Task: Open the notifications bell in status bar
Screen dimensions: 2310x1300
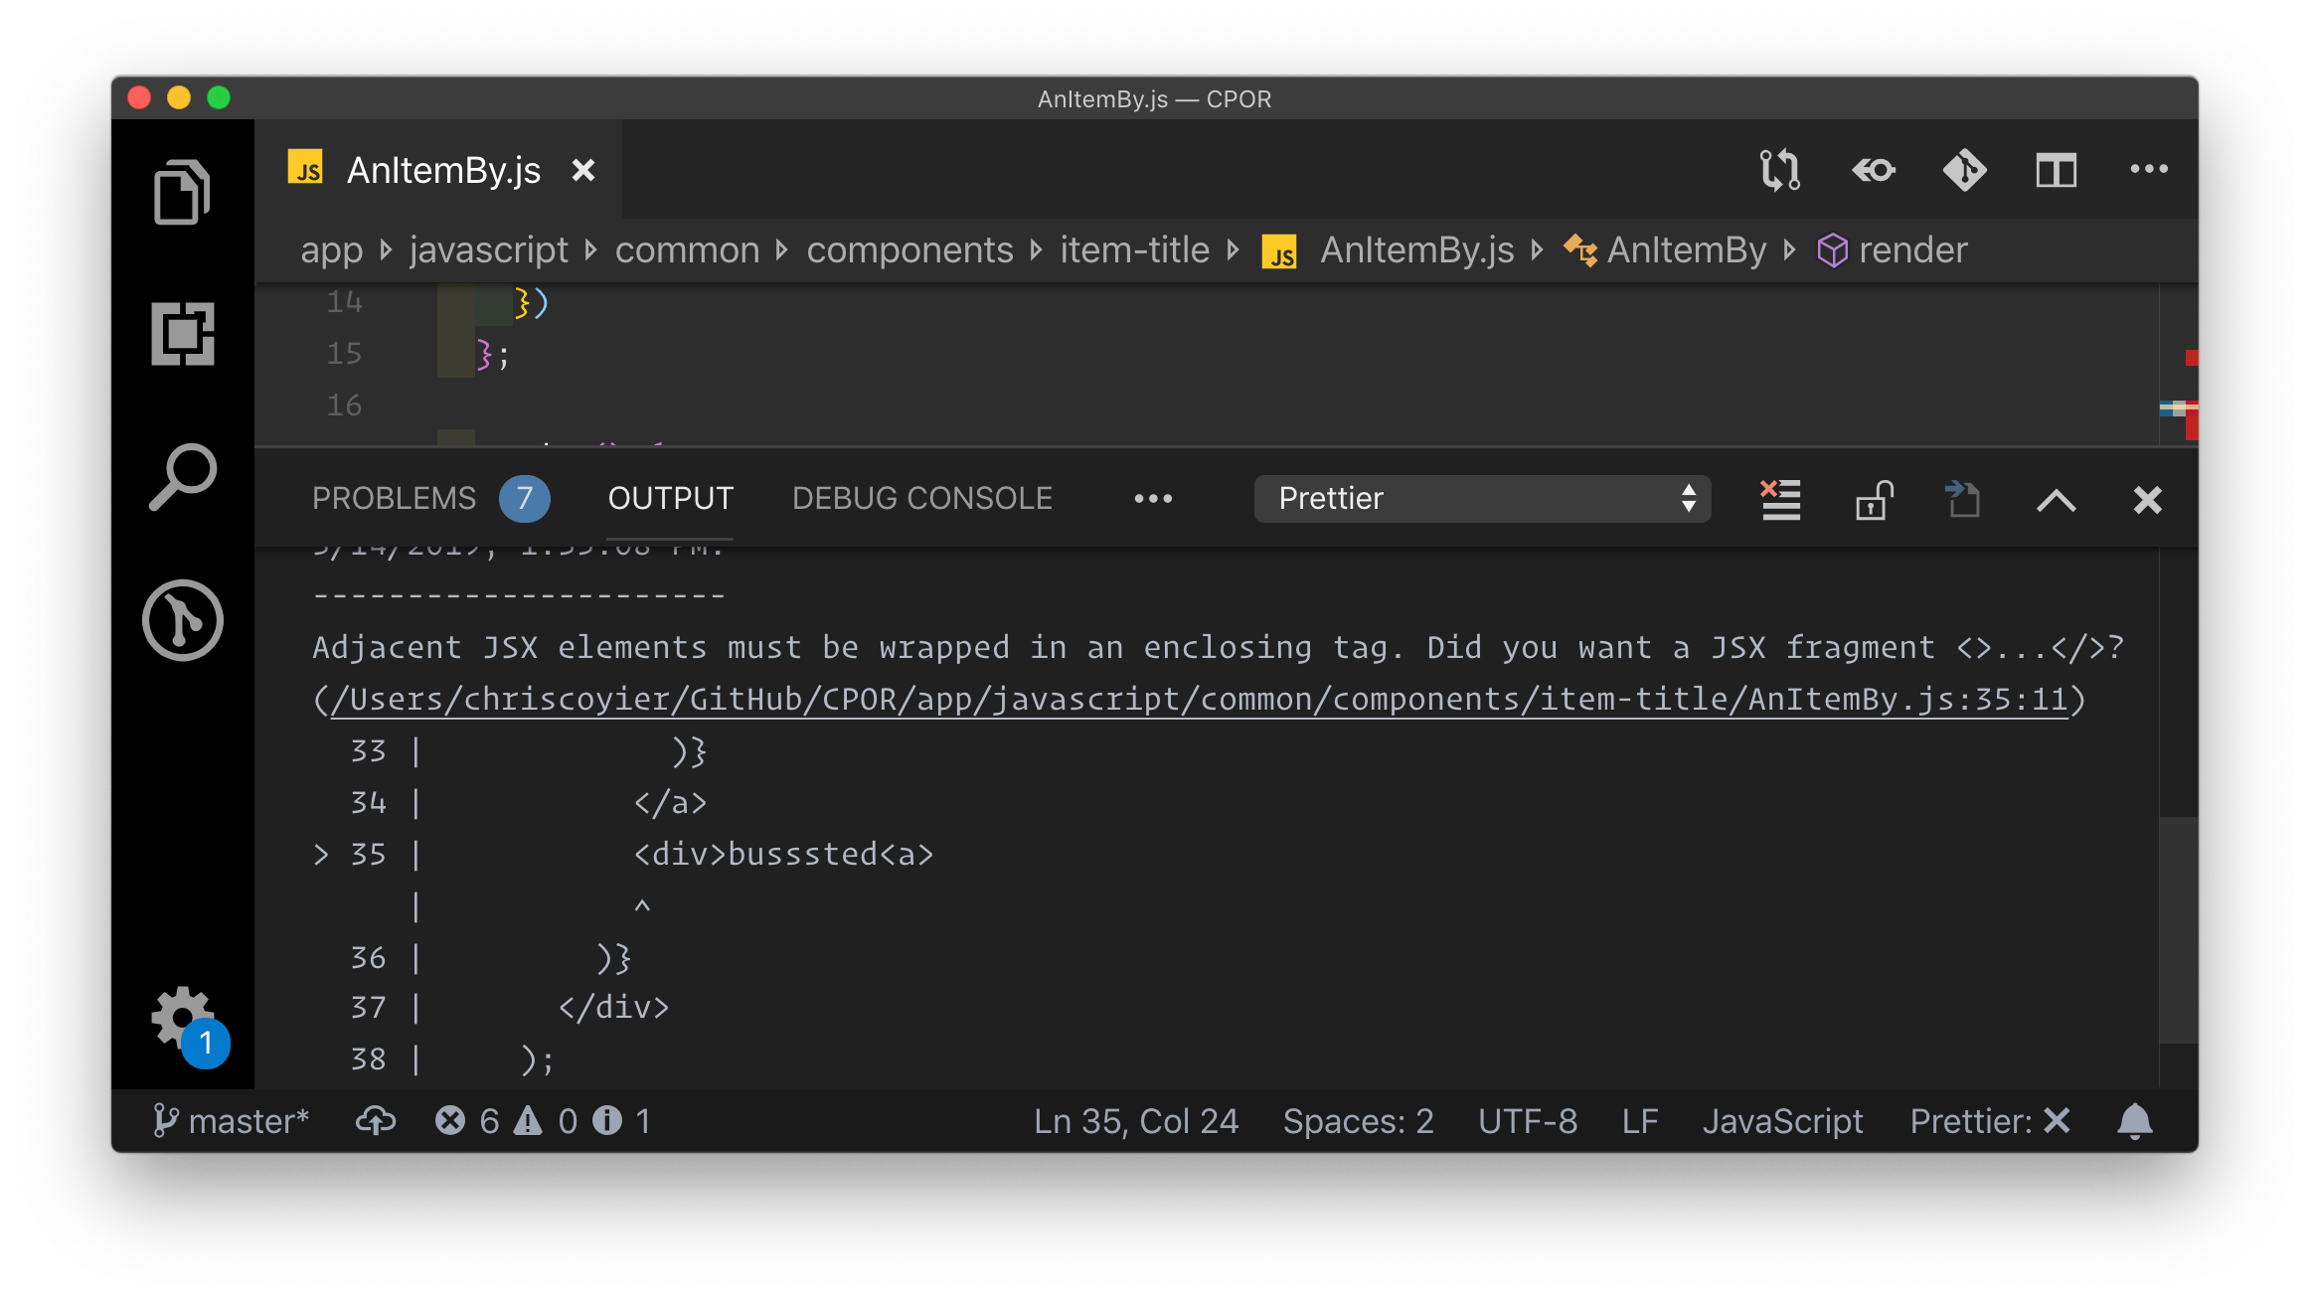Action: 2134,1121
